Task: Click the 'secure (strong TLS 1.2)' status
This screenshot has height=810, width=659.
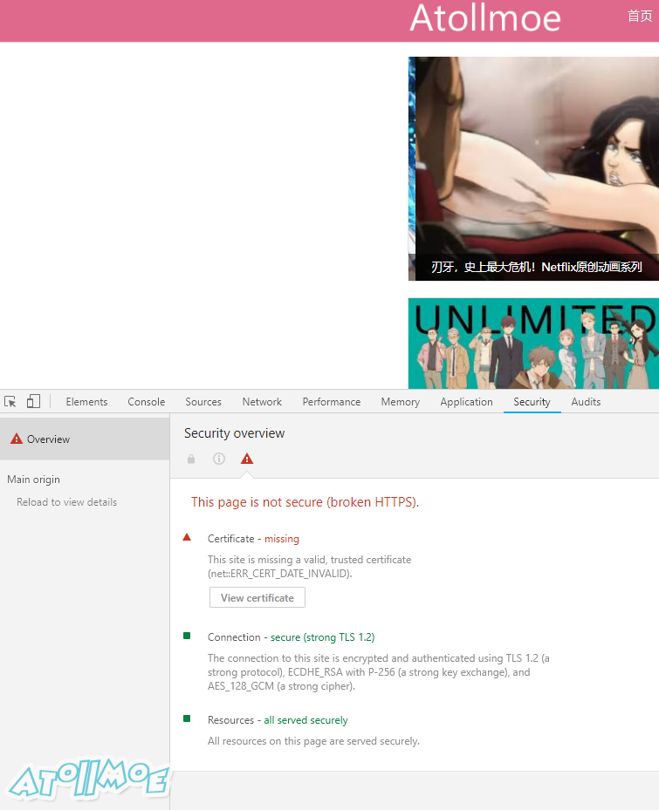Action: [323, 637]
